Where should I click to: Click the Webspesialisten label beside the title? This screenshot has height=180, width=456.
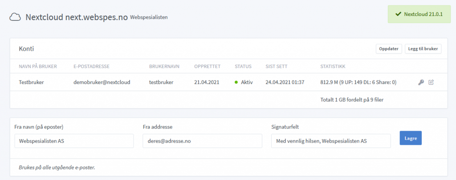149,17
